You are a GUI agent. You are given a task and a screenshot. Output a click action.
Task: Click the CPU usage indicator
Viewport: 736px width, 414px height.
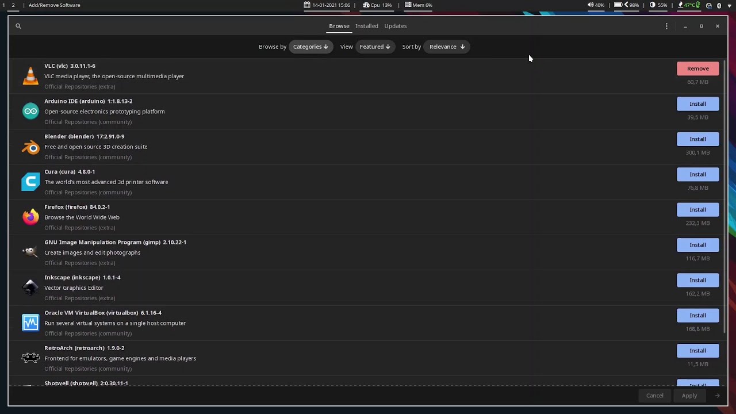377,5
